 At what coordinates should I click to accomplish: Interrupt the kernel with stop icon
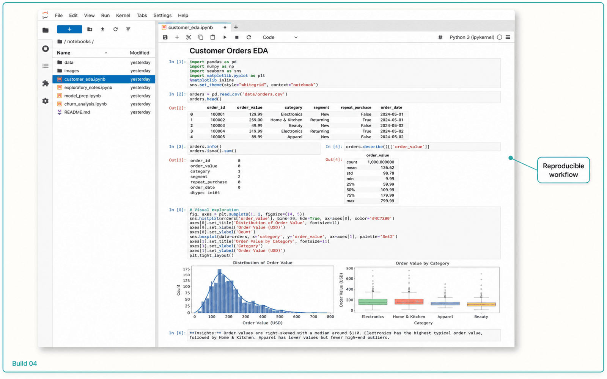point(237,37)
